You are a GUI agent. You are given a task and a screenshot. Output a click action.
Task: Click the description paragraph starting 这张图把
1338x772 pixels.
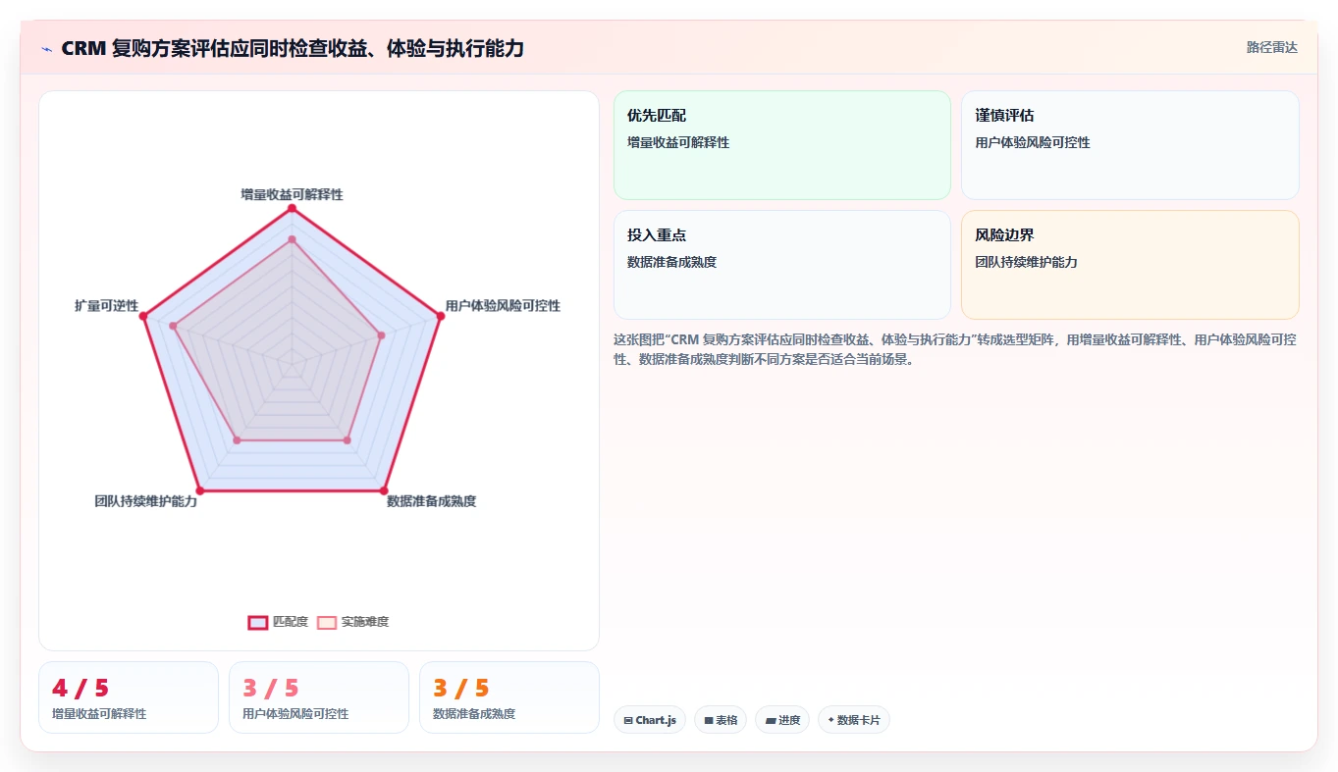click(x=955, y=349)
